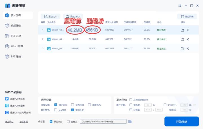Click the save path field C:\Users\Administrator\Desktop
This screenshot has width=203, height=129.
(103, 121)
